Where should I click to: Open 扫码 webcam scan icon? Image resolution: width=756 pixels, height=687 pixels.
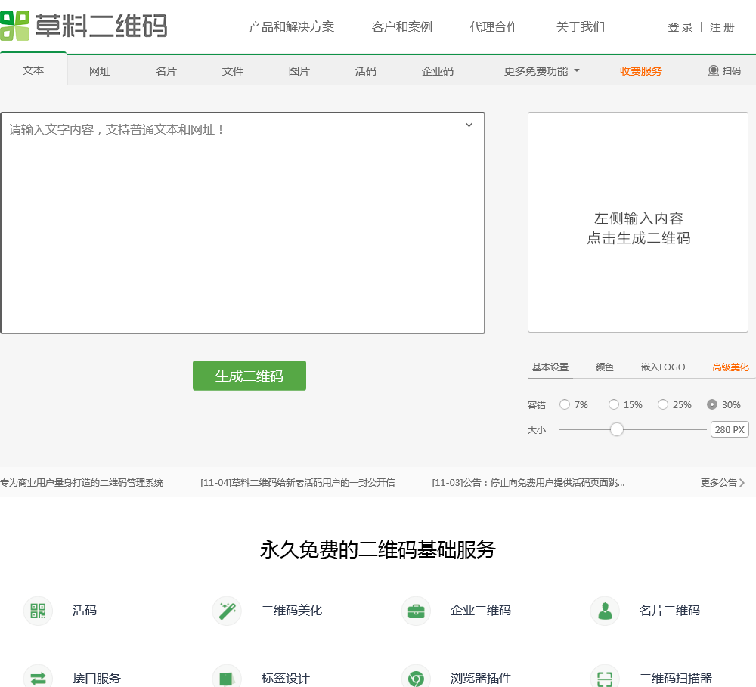point(714,71)
